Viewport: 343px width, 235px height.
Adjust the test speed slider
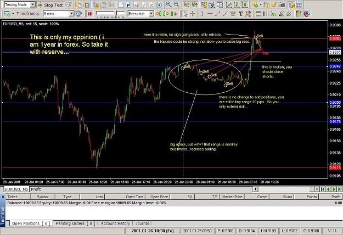[110, 14]
